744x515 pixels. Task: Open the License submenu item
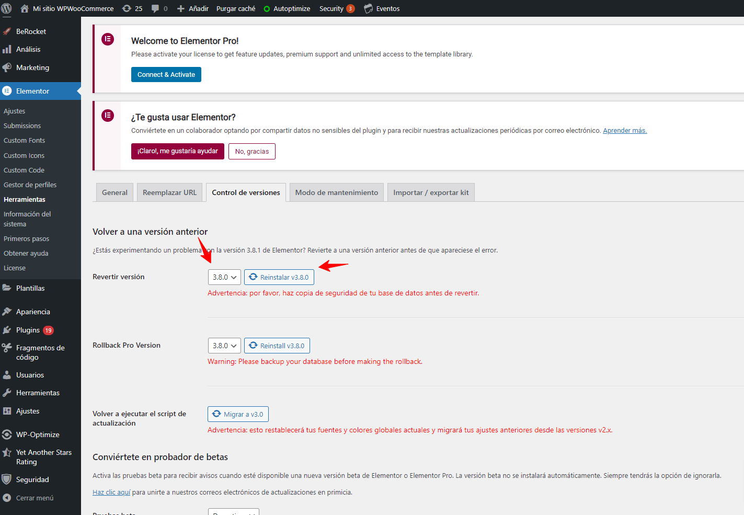pos(15,268)
